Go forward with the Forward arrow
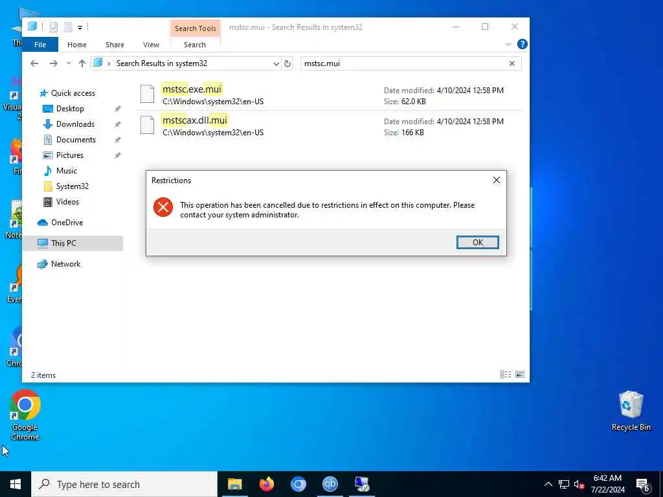The image size is (663, 497). 53,63
